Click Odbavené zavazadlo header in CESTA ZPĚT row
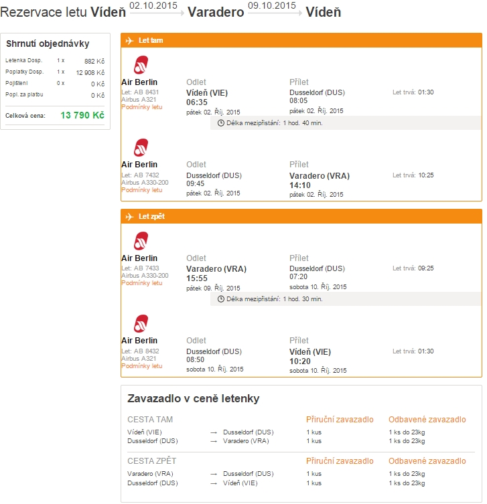The width and height of the screenshot is (487, 504). (x=427, y=461)
